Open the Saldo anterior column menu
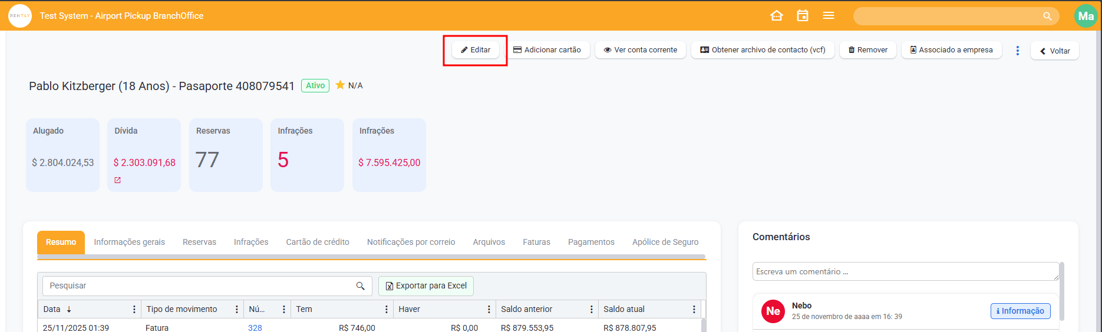This screenshot has height=332, width=1102. click(x=592, y=309)
